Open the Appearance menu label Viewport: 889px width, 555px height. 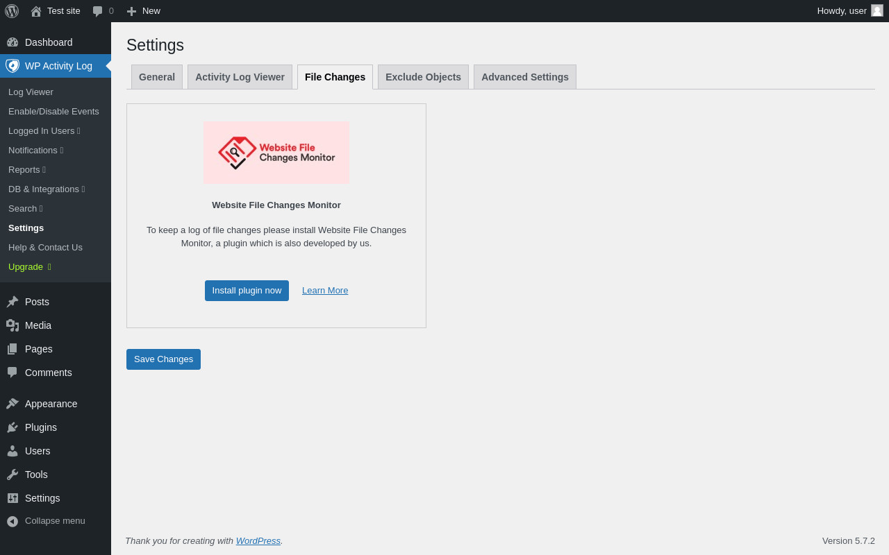tap(51, 404)
